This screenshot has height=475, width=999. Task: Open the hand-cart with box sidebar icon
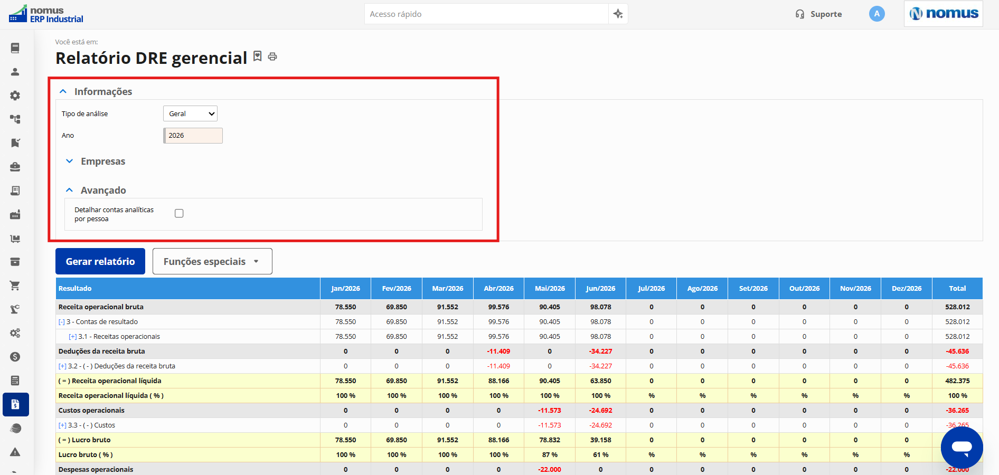coord(15,238)
